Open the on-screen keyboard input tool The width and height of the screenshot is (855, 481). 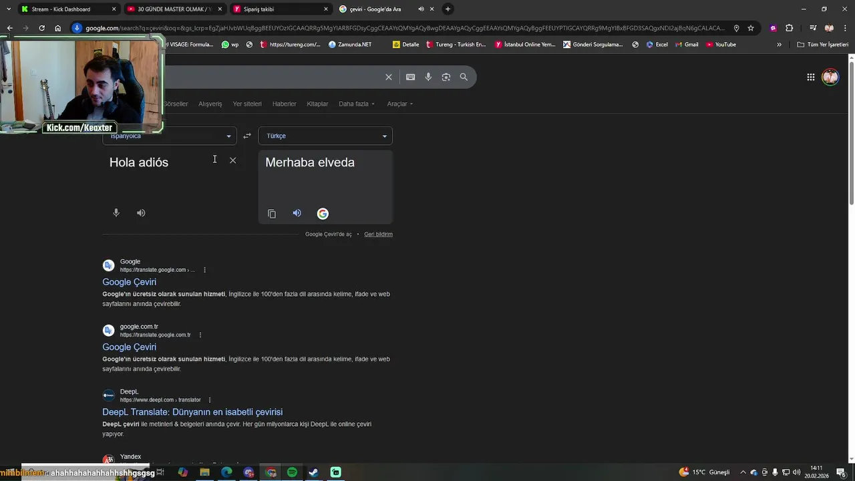pyautogui.click(x=411, y=77)
